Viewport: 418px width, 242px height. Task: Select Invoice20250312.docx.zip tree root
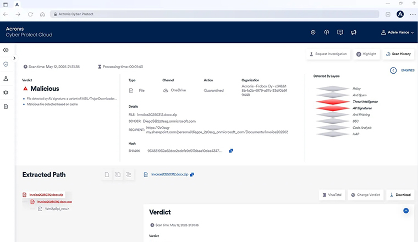coord(46,195)
